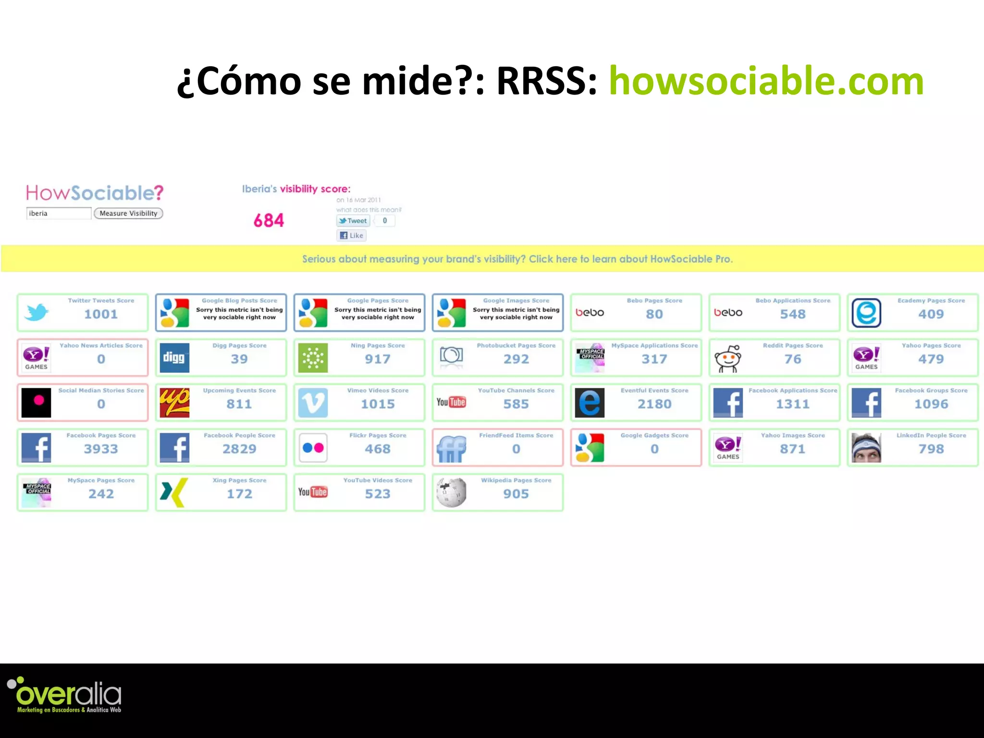Screen dimensions: 984x738
Task: Click the Facebook Pages Score value 3933
Action: coord(101,449)
